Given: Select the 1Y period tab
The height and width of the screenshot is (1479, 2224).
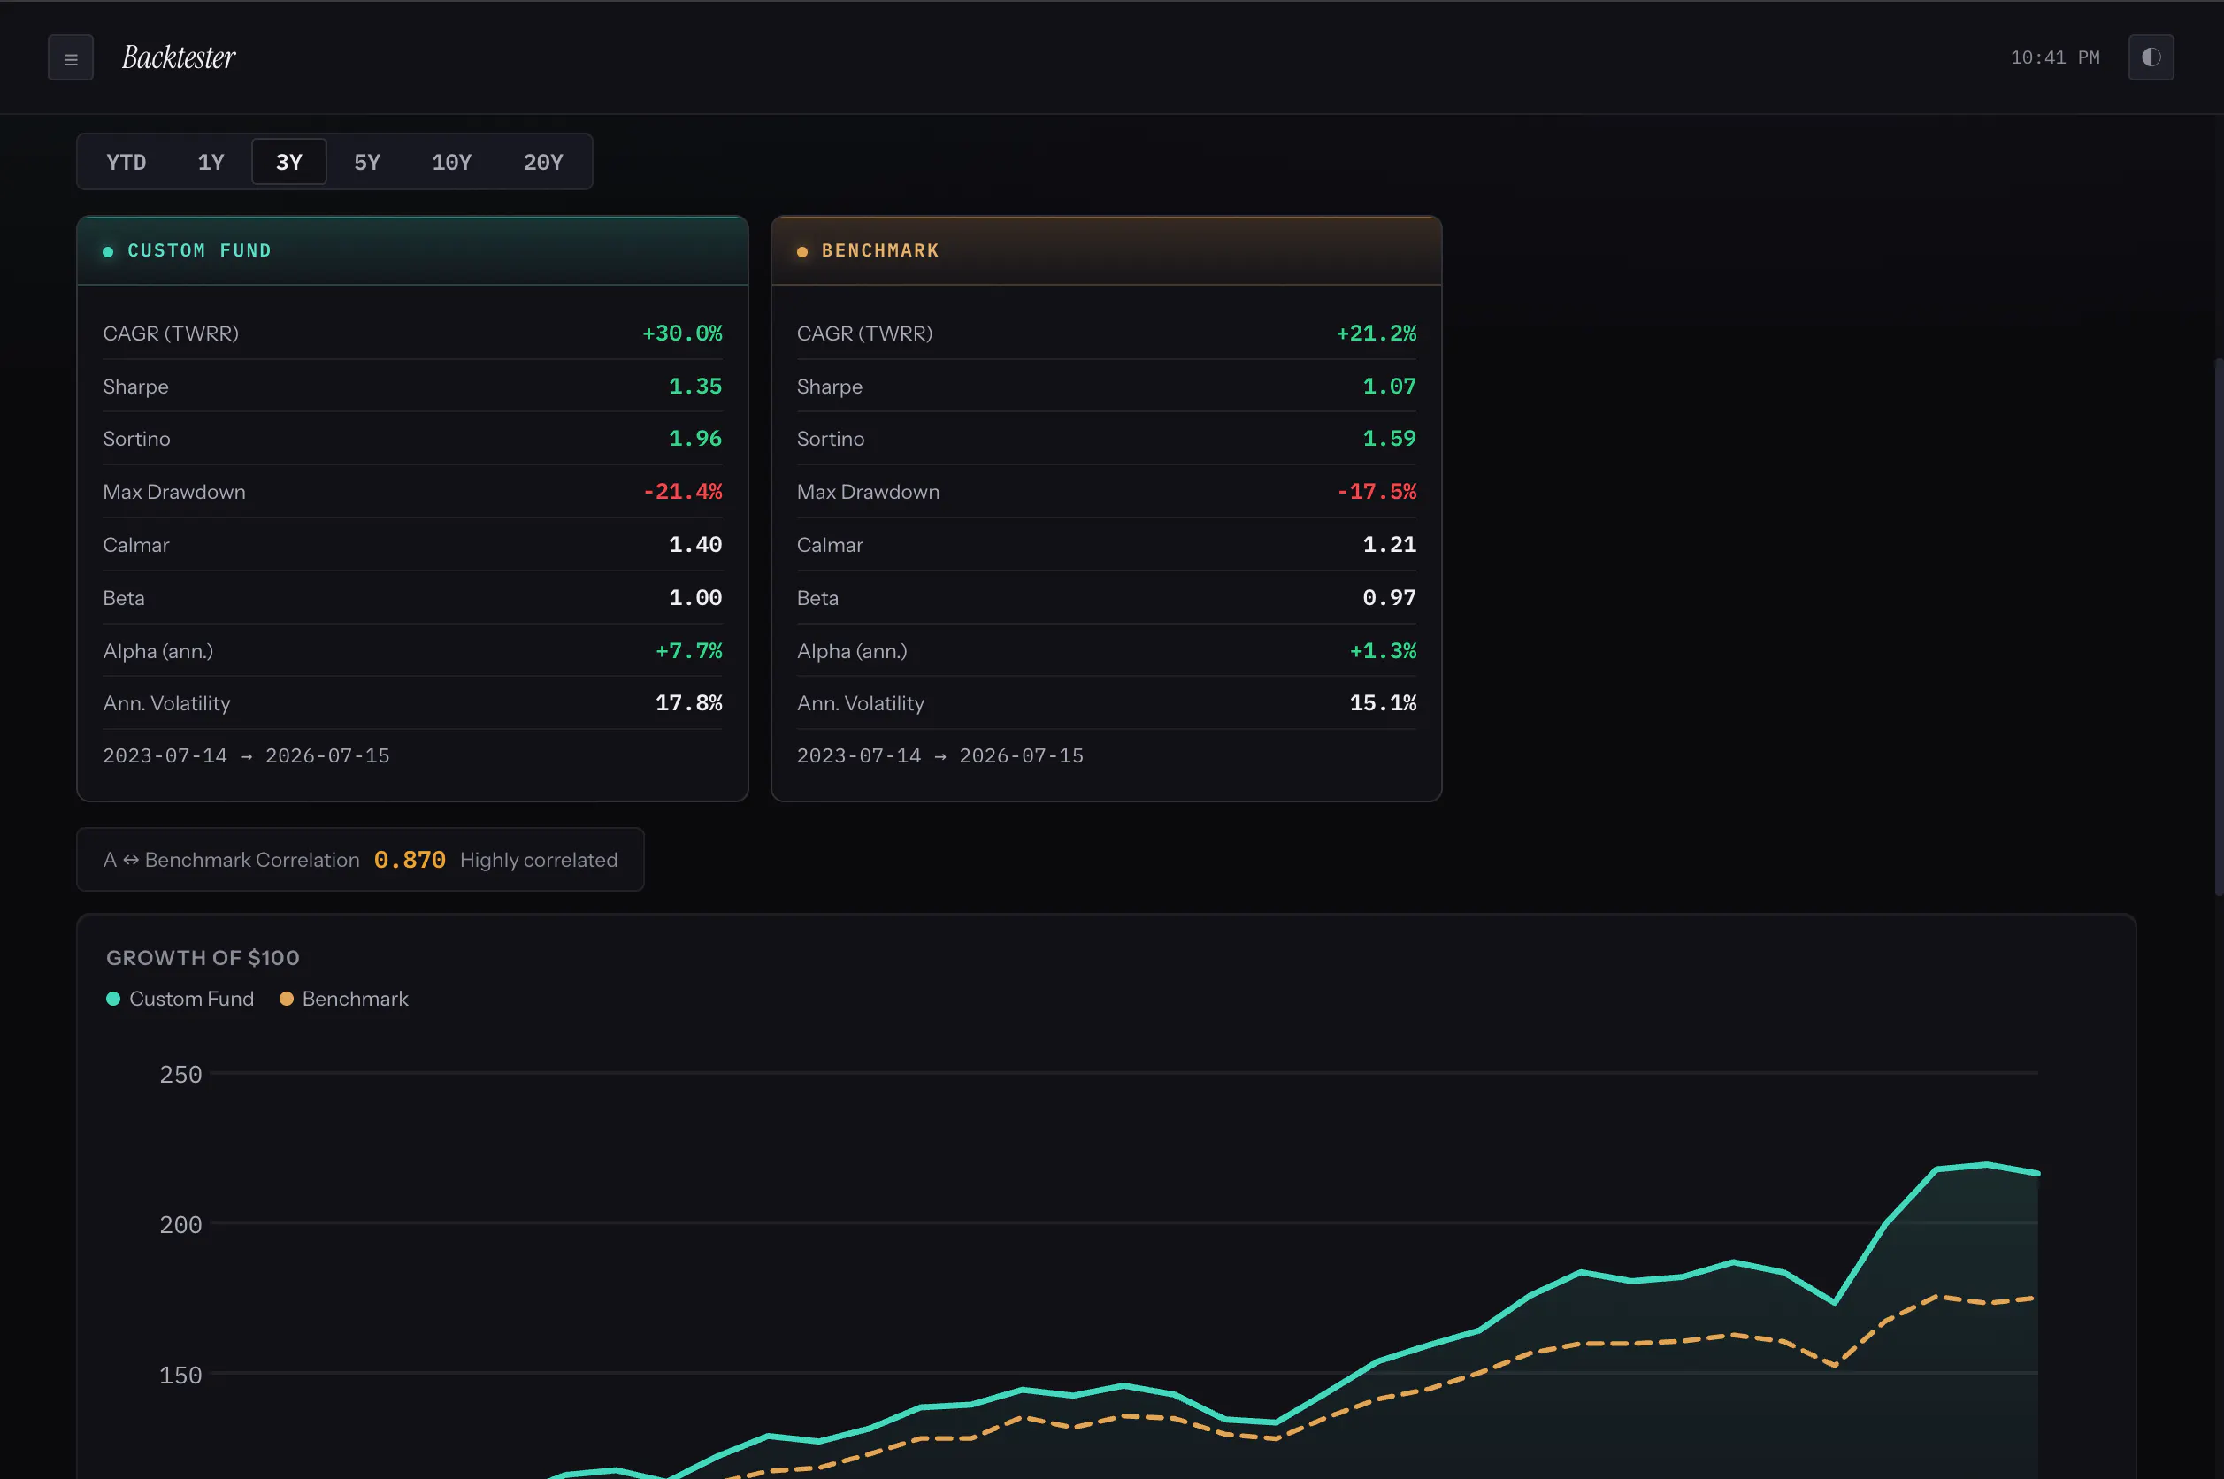Looking at the screenshot, I should [x=211, y=162].
